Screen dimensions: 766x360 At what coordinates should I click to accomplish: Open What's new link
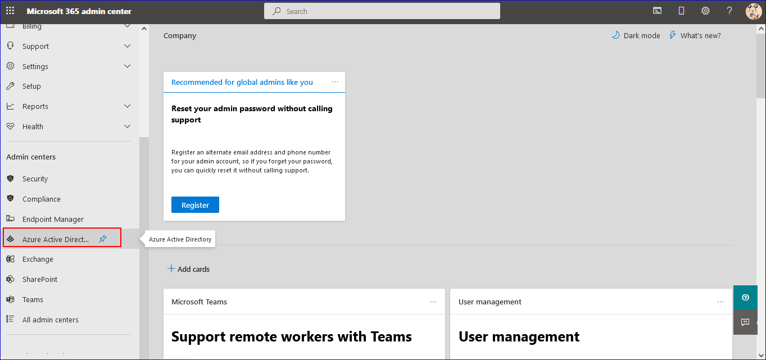[700, 35]
